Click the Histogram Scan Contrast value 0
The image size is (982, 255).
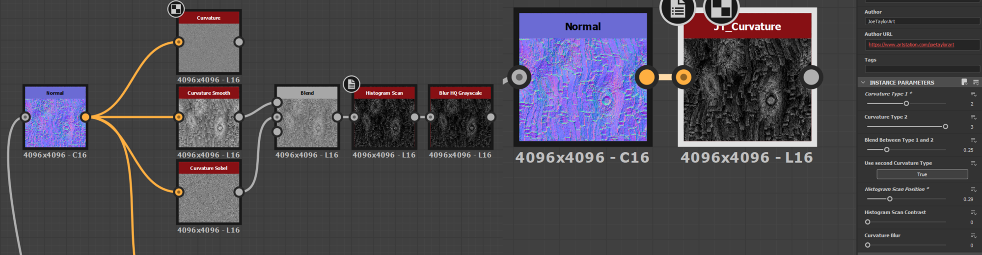tap(972, 222)
